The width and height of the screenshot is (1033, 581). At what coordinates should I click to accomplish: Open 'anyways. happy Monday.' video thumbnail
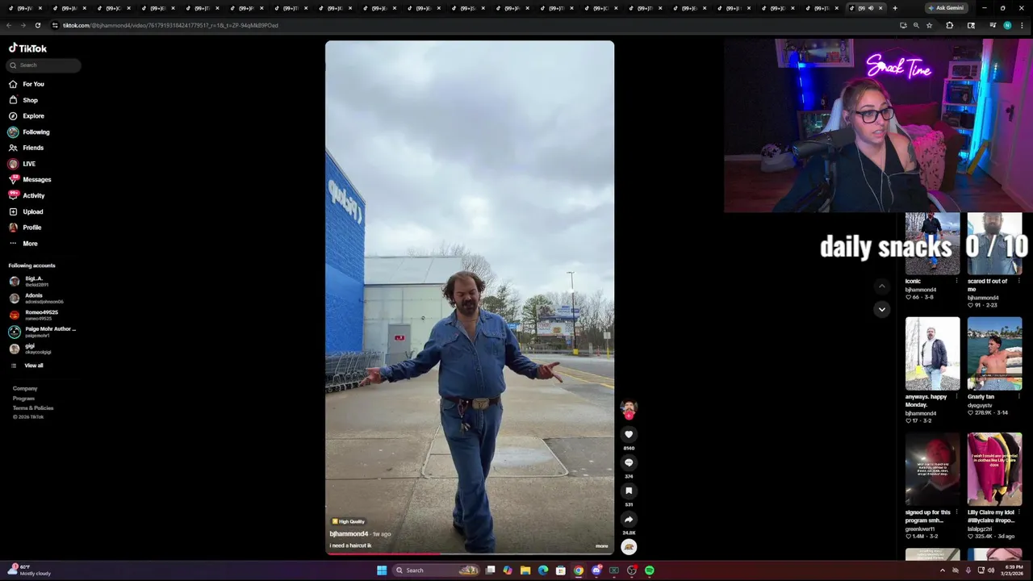coord(932,353)
